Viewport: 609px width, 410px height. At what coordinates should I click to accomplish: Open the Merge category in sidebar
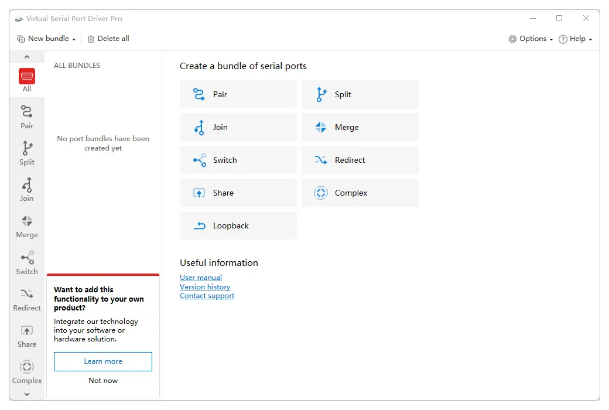[27, 226]
